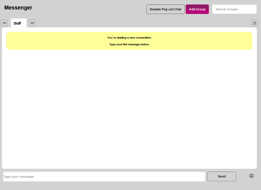261x190 pixels.
Task: Click Disable Pop out Chat button
Action: pos(165,9)
